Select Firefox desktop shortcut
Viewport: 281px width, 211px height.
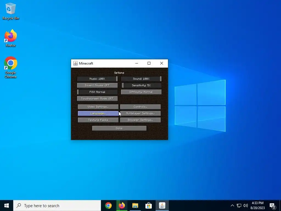coord(11,38)
